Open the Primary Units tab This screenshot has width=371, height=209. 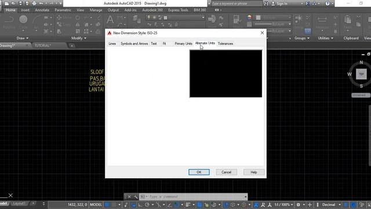tap(183, 44)
